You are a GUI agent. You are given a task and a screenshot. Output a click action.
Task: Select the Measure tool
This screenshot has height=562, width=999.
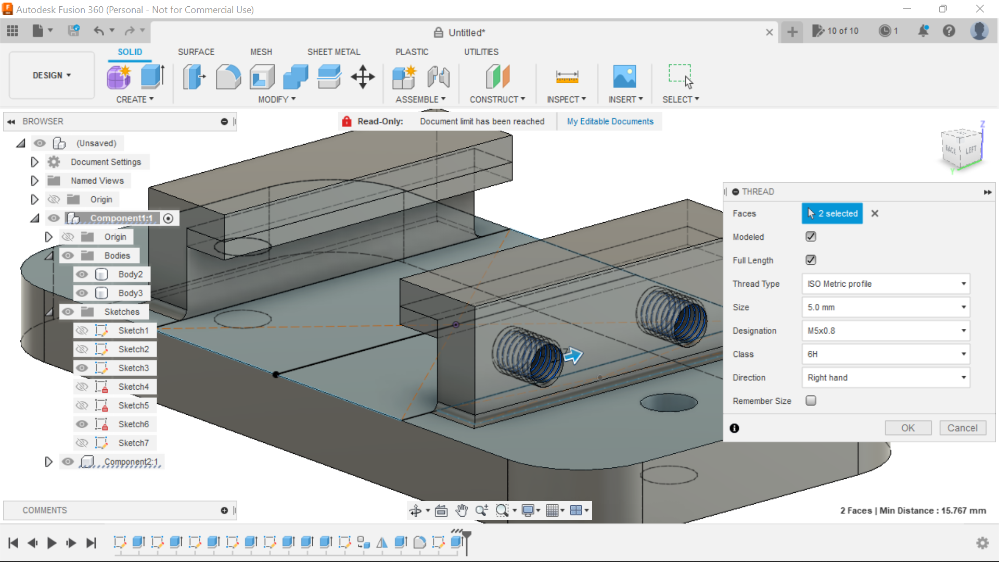(567, 77)
